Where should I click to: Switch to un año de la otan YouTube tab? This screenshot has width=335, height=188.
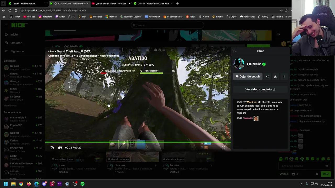[111, 4]
